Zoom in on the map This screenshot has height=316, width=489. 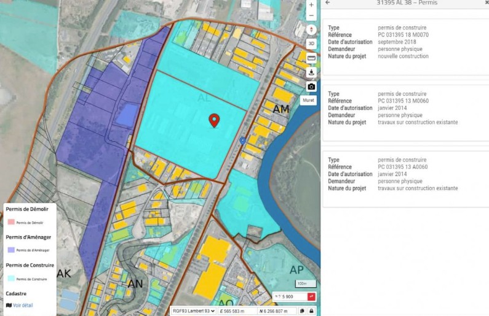(x=311, y=4)
